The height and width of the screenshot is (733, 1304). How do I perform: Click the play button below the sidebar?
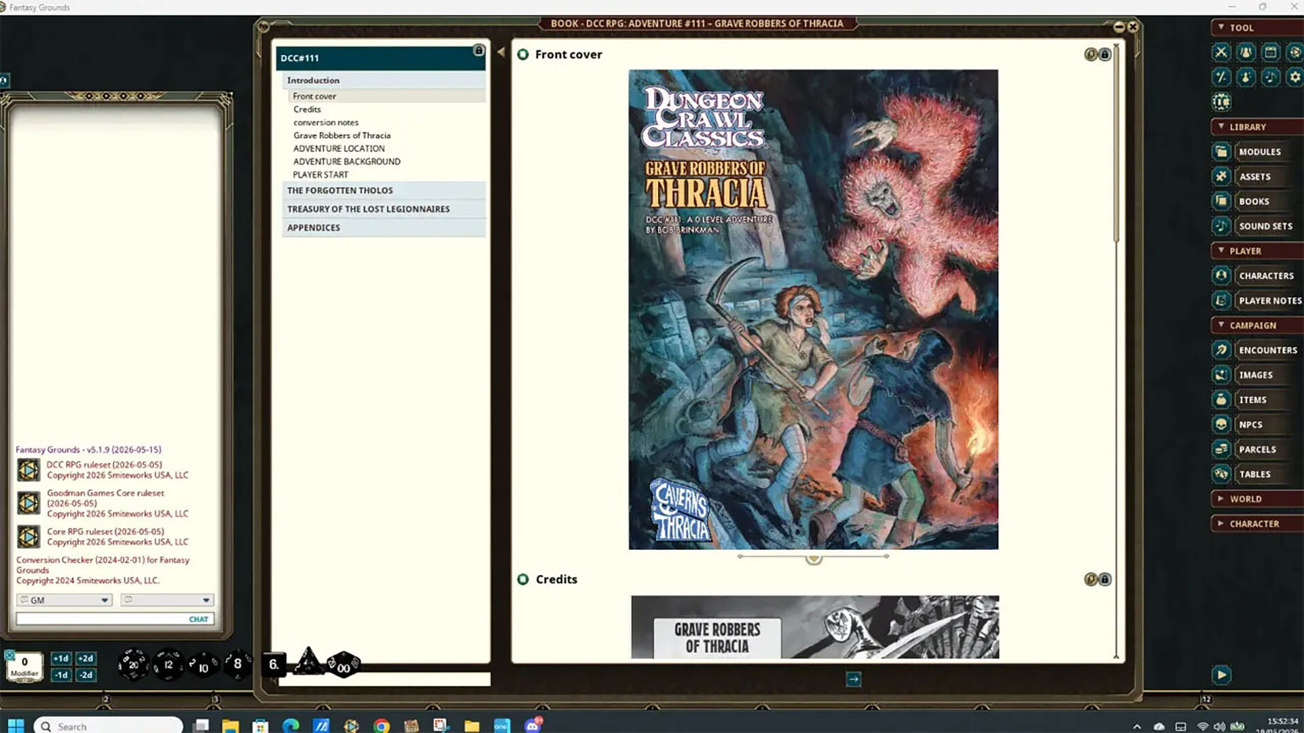coord(1221,675)
